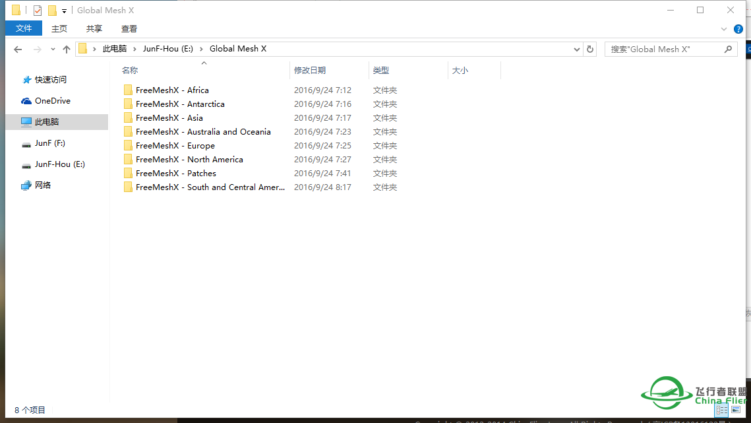
Task: Switch to the 查看 ribbon tab
Action: point(129,29)
